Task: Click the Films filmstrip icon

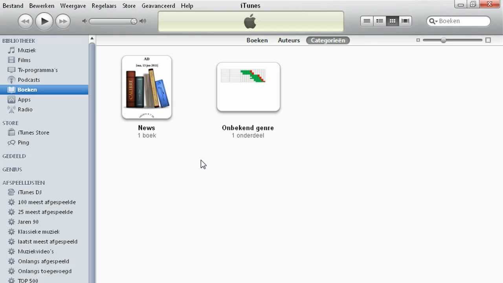Action: click(x=11, y=60)
